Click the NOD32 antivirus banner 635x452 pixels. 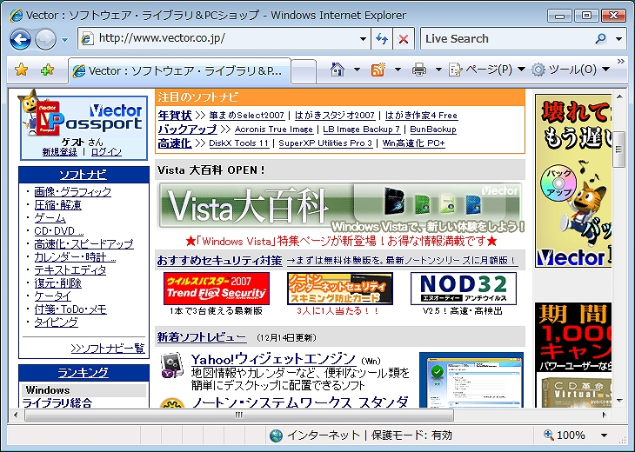[464, 288]
